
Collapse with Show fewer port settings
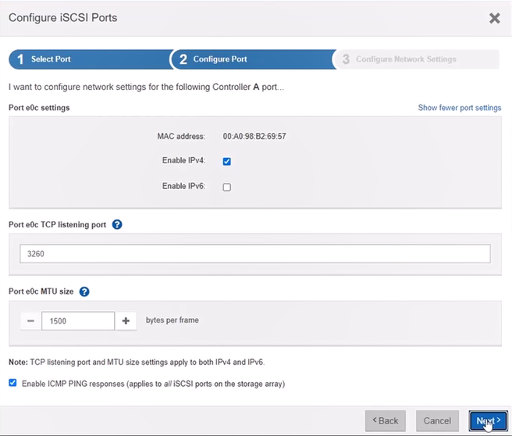[x=459, y=108]
